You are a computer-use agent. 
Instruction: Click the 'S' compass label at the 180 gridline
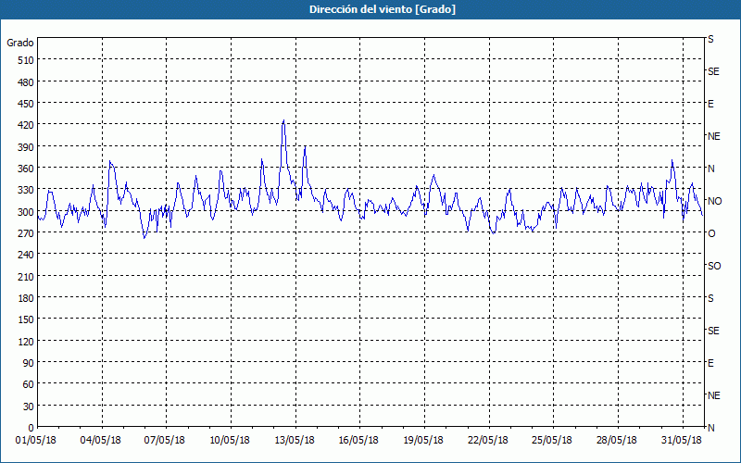point(710,298)
